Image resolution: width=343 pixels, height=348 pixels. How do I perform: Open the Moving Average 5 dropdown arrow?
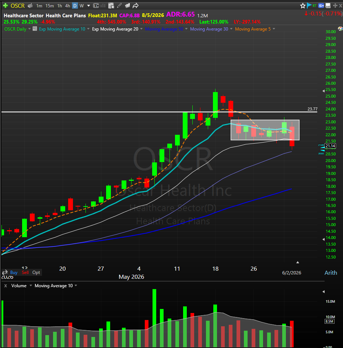pyautogui.click(x=274, y=29)
